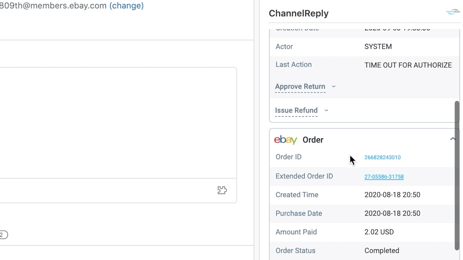Select Created Time value 2020-08-18 20:50

click(x=392, y=195)
